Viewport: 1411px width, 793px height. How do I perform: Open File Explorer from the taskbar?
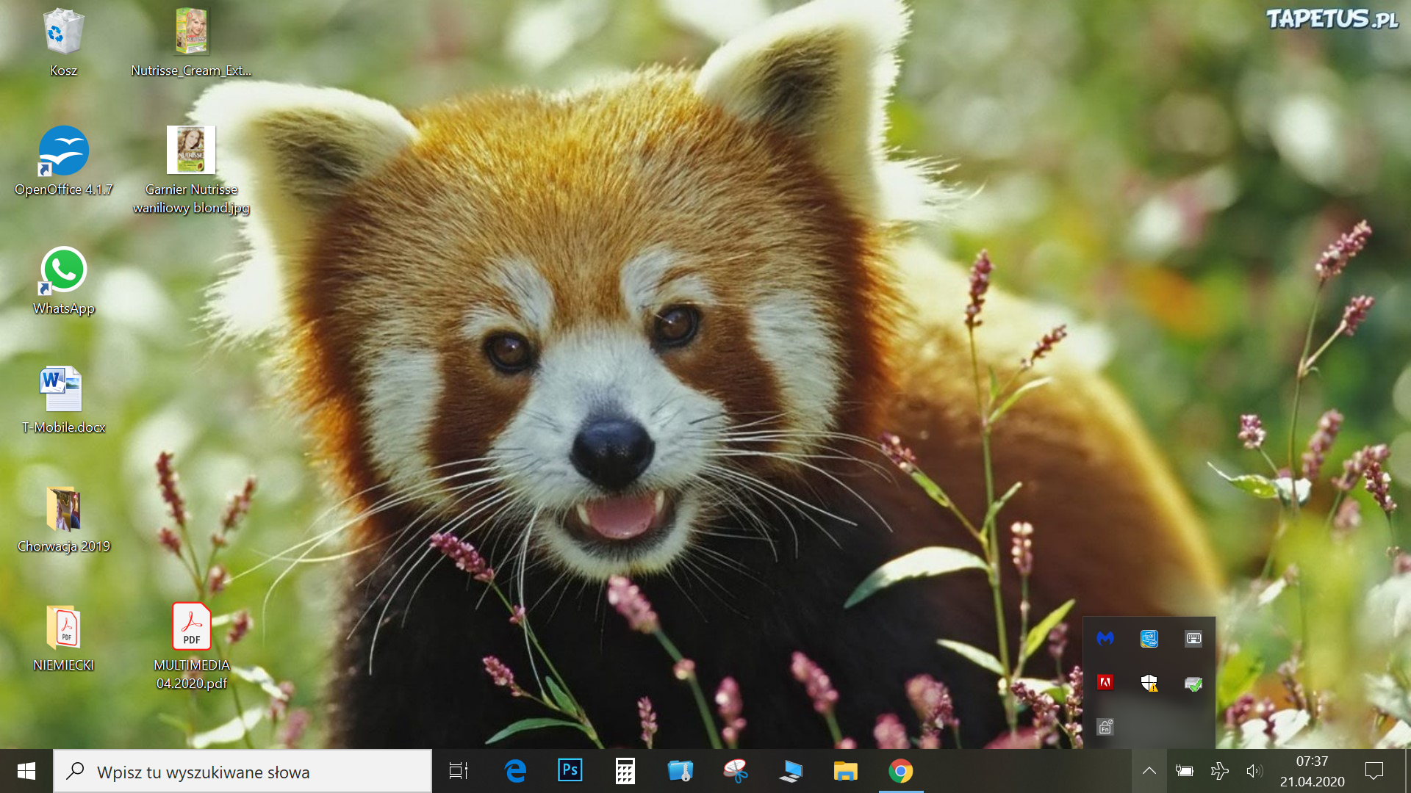pyautogui.click(x=846, y=771)
